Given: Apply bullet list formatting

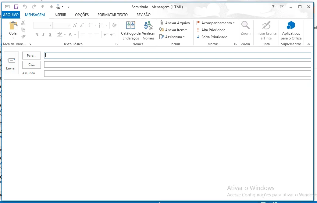Looking at the screenshot, I should (91, 25).
